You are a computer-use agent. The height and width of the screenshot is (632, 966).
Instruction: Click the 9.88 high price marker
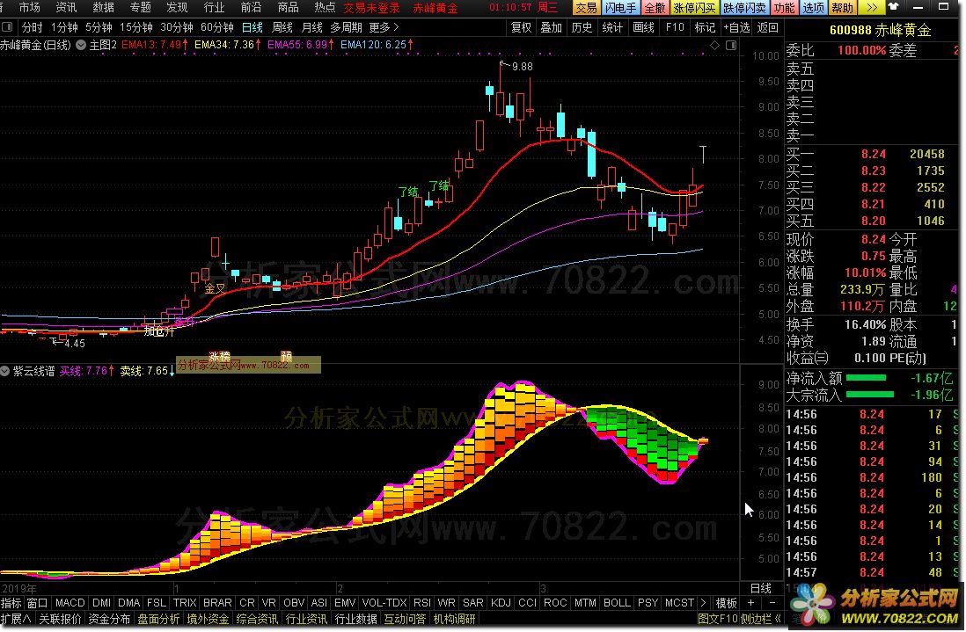click(x=522, y=66)
